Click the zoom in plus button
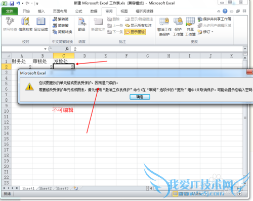 click(239, 194)
